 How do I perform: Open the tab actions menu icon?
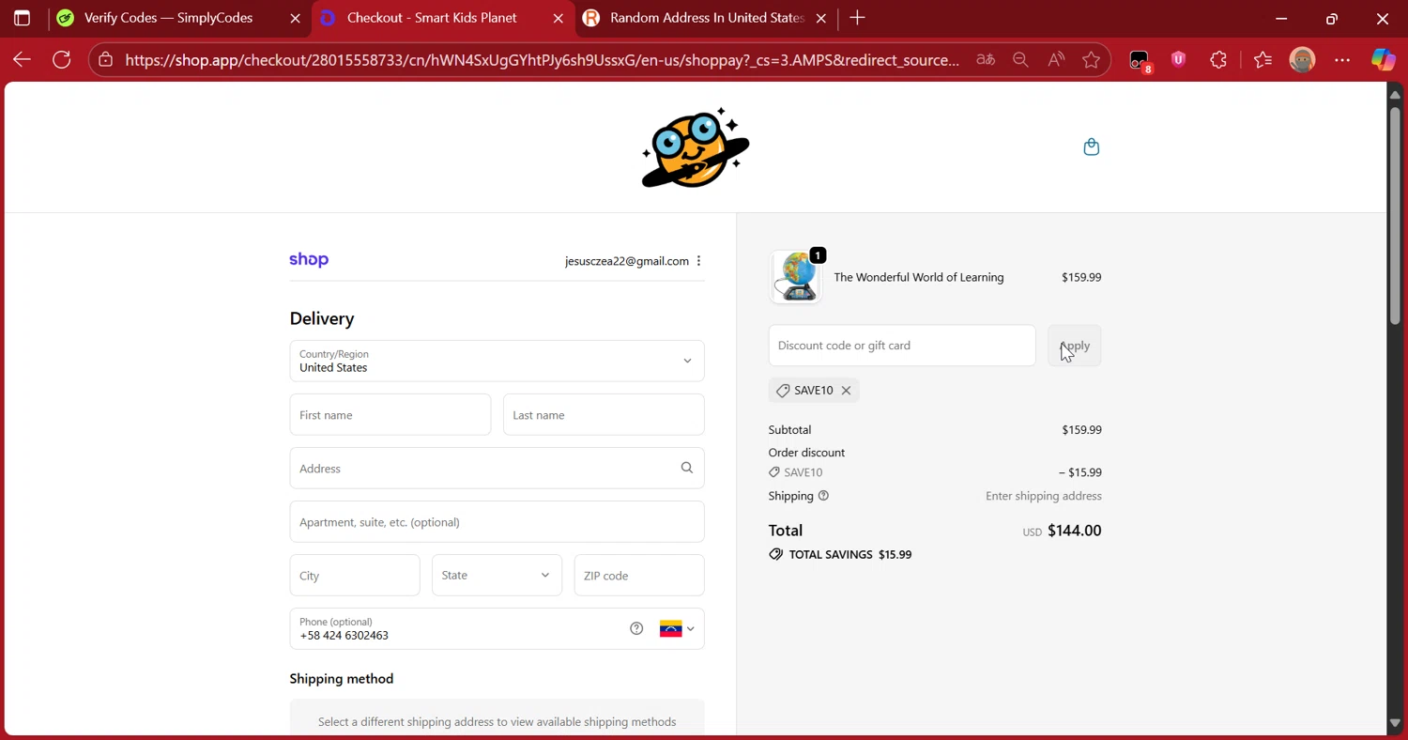(x=22, y=18)
